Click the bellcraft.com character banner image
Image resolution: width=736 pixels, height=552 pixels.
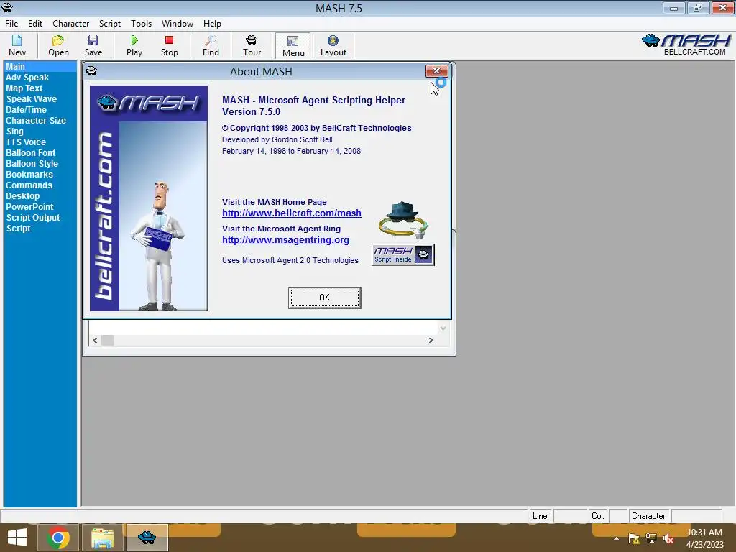(x=148, y=198)
